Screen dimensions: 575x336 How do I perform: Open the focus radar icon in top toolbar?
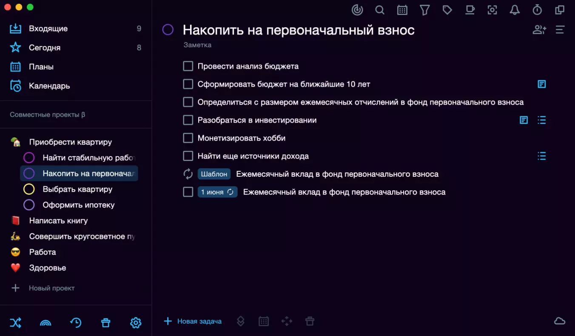click(357, 10)
